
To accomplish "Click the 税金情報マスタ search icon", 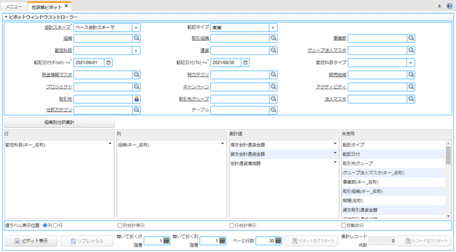I will click(x=136, y=75).
